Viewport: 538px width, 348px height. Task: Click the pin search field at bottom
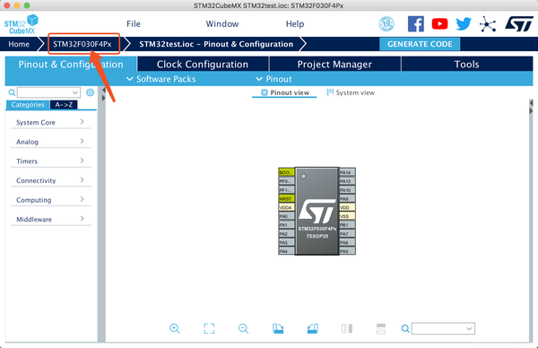point(443,329)
